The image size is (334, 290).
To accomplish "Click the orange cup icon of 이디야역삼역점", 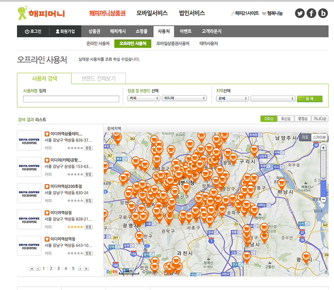I will tap(47, 239).
